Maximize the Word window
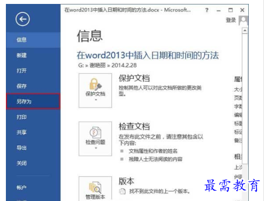Image resolution: width=264 pixels, height=201 pixels. (x=231, y=10)
